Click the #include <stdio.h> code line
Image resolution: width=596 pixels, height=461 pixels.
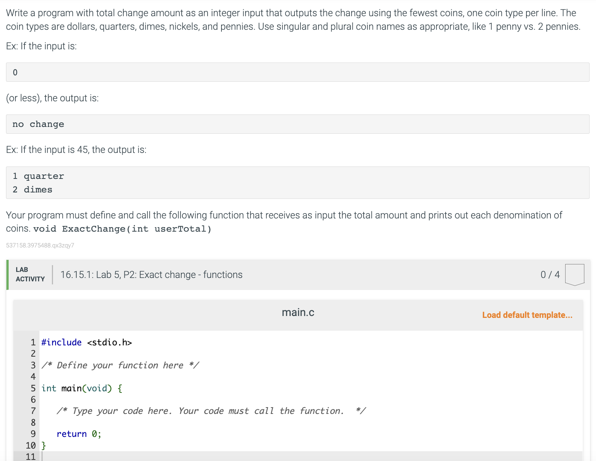(x=86, y=342)
